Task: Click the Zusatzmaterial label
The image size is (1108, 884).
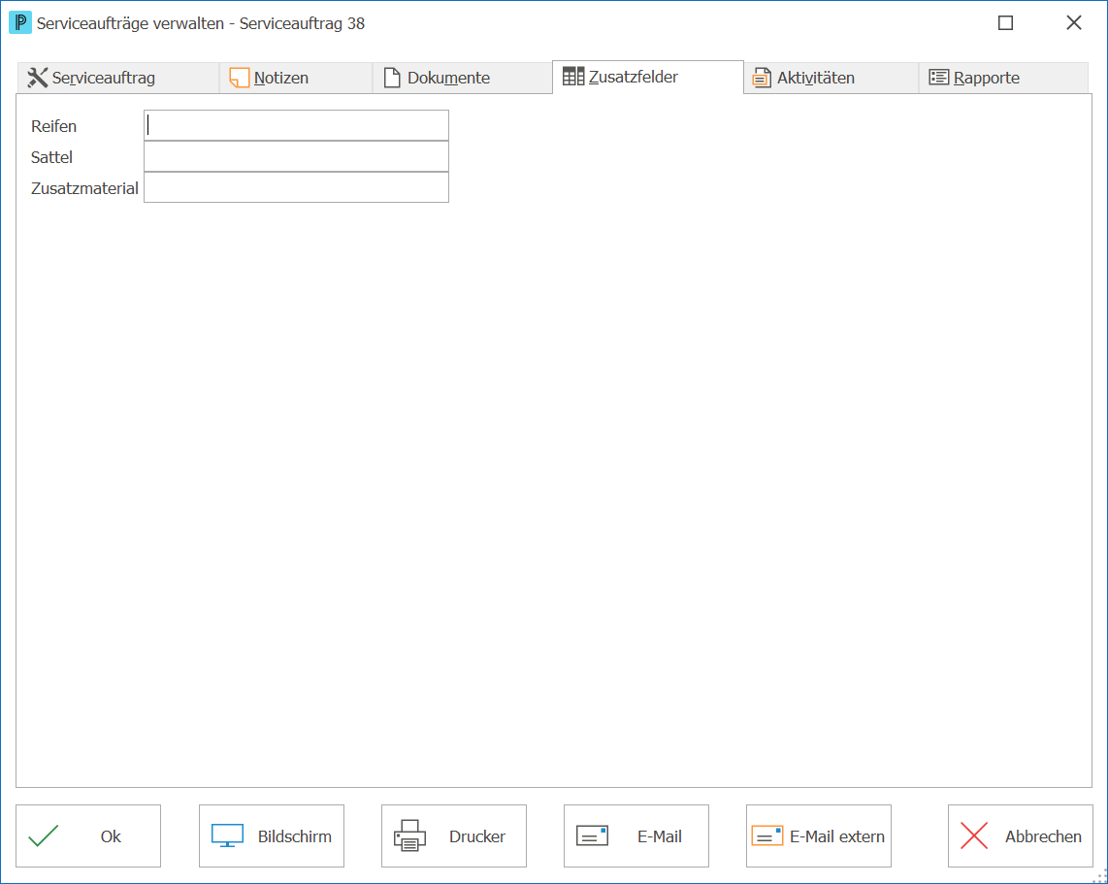Action: pyautogui.click(x=84, y=188)
